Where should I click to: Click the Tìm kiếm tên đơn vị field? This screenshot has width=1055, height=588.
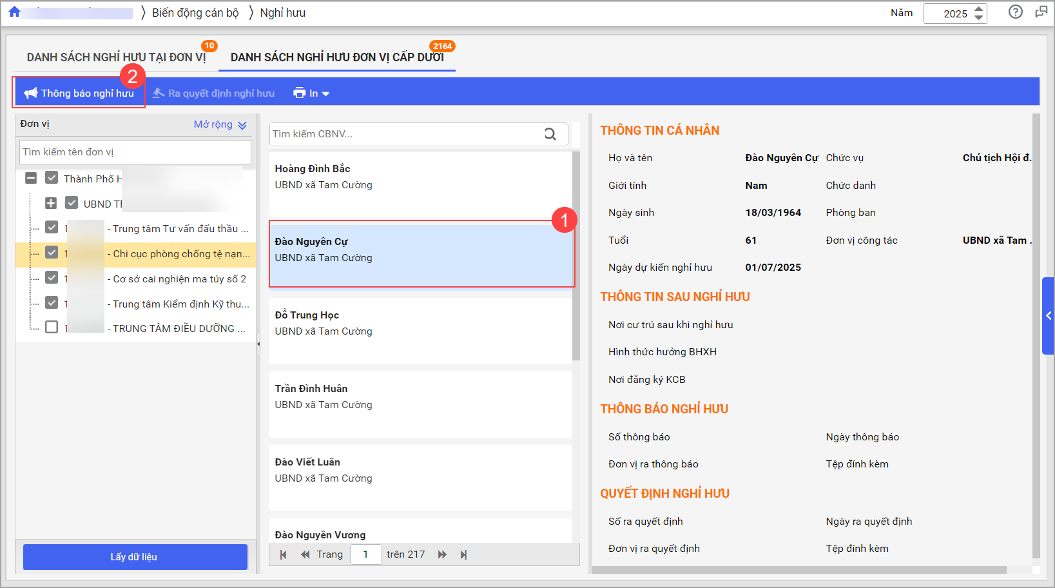(135, 152)
